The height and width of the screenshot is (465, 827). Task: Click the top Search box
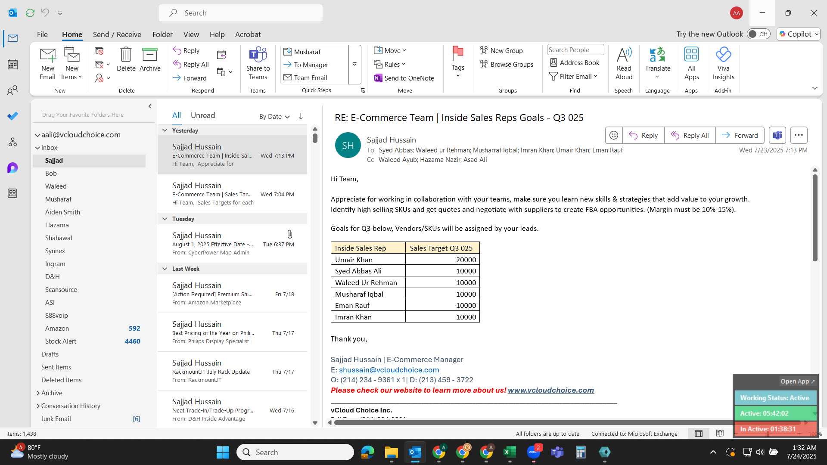[240, 13]
